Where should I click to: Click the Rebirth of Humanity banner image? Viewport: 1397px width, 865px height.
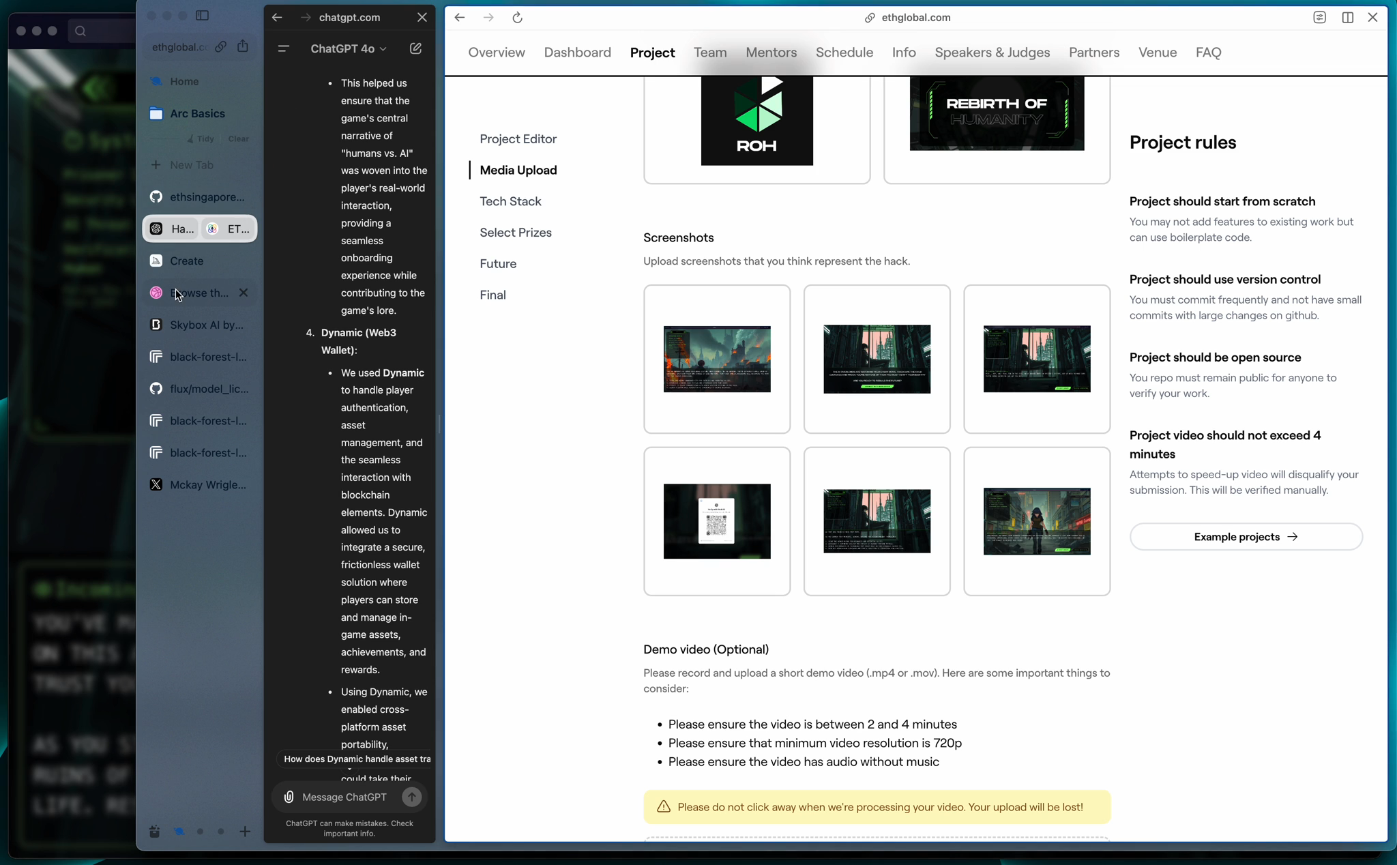coord(997,113)
